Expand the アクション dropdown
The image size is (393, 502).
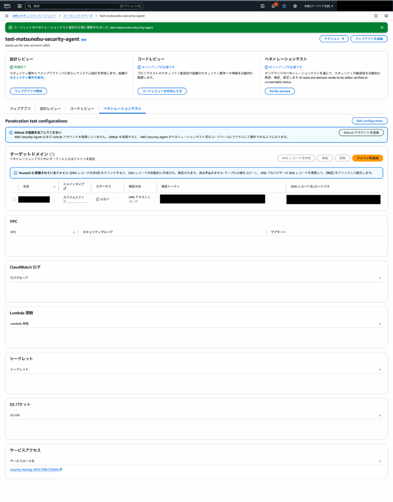334,39
